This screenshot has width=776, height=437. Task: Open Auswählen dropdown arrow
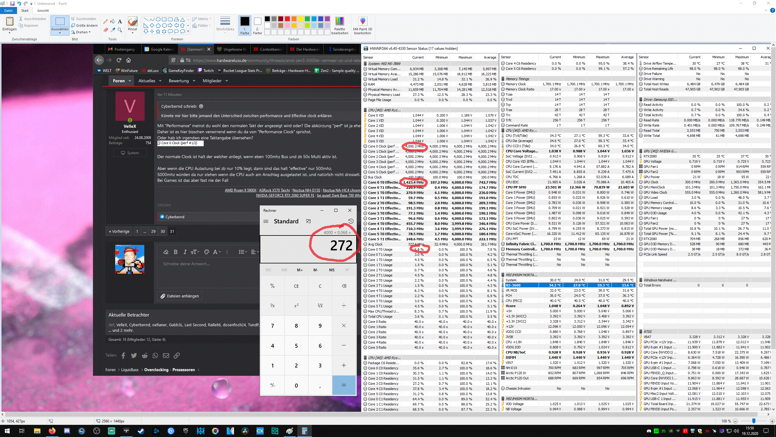pos(60,33)
